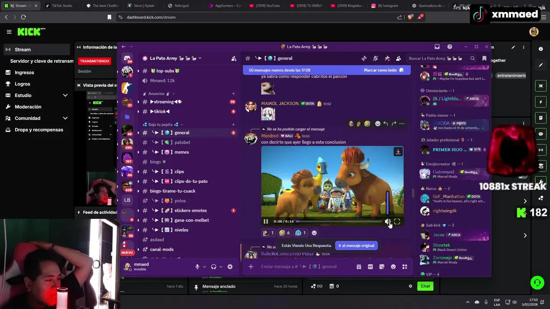Open more options ellipsis on message toolbar
The height and width of the screenshot is (309, 550).
[x=402, y=124]
